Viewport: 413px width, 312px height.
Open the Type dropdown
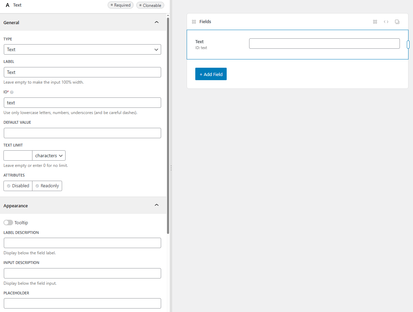click(x=82, y=49)
